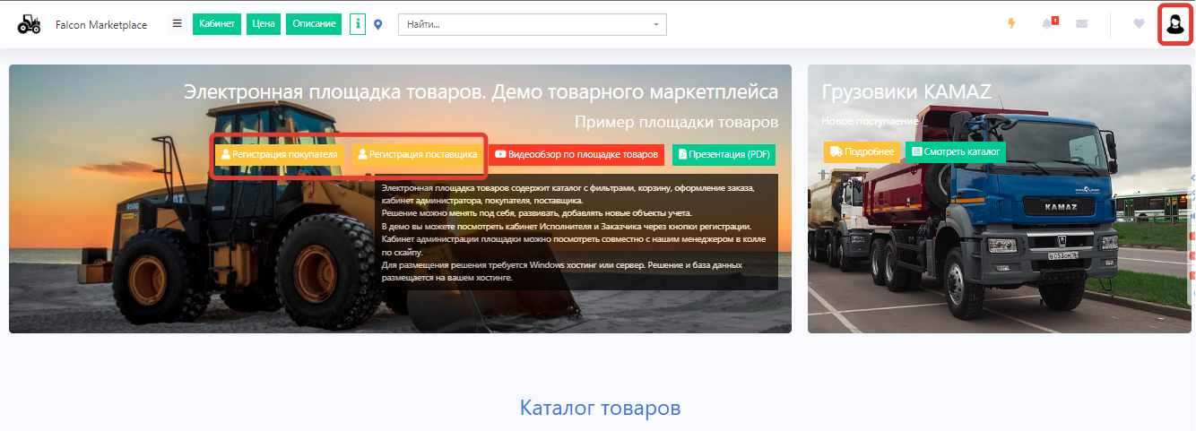Click Регистрация покупателя button

coord(279,155)
